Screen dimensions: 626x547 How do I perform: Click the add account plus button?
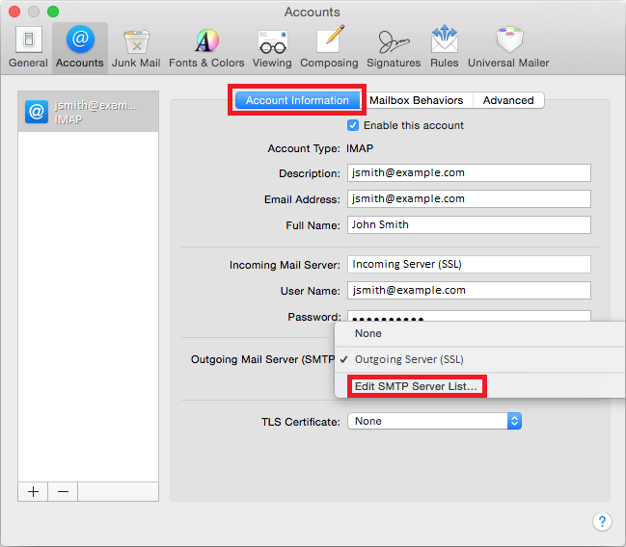pos(34,491)
